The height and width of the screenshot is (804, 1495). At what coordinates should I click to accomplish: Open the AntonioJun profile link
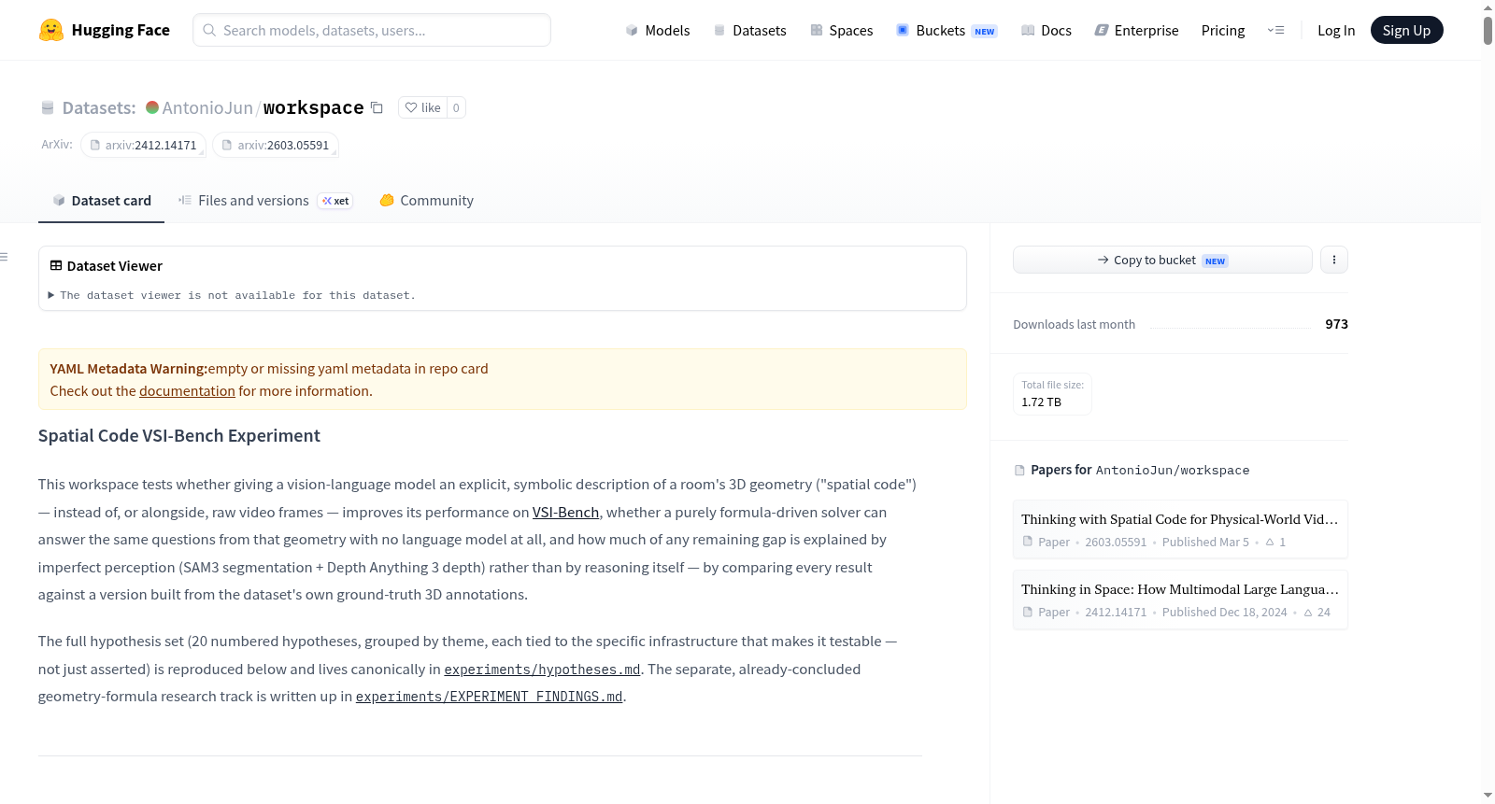[207, 107]
